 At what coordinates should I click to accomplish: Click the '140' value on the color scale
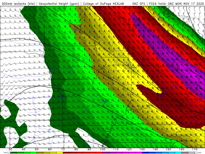(x=155, y=149)
